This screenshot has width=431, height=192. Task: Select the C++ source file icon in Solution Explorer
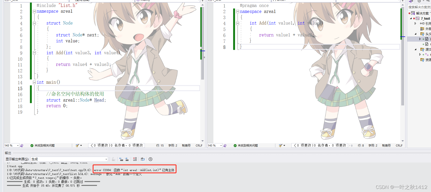427,55
